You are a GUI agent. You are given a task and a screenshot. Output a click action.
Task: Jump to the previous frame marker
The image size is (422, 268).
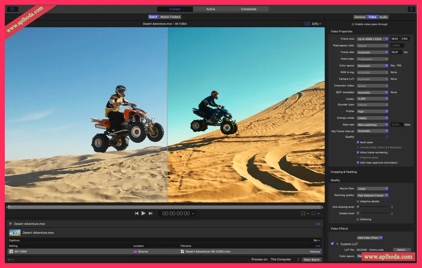[x=137, y=213]
